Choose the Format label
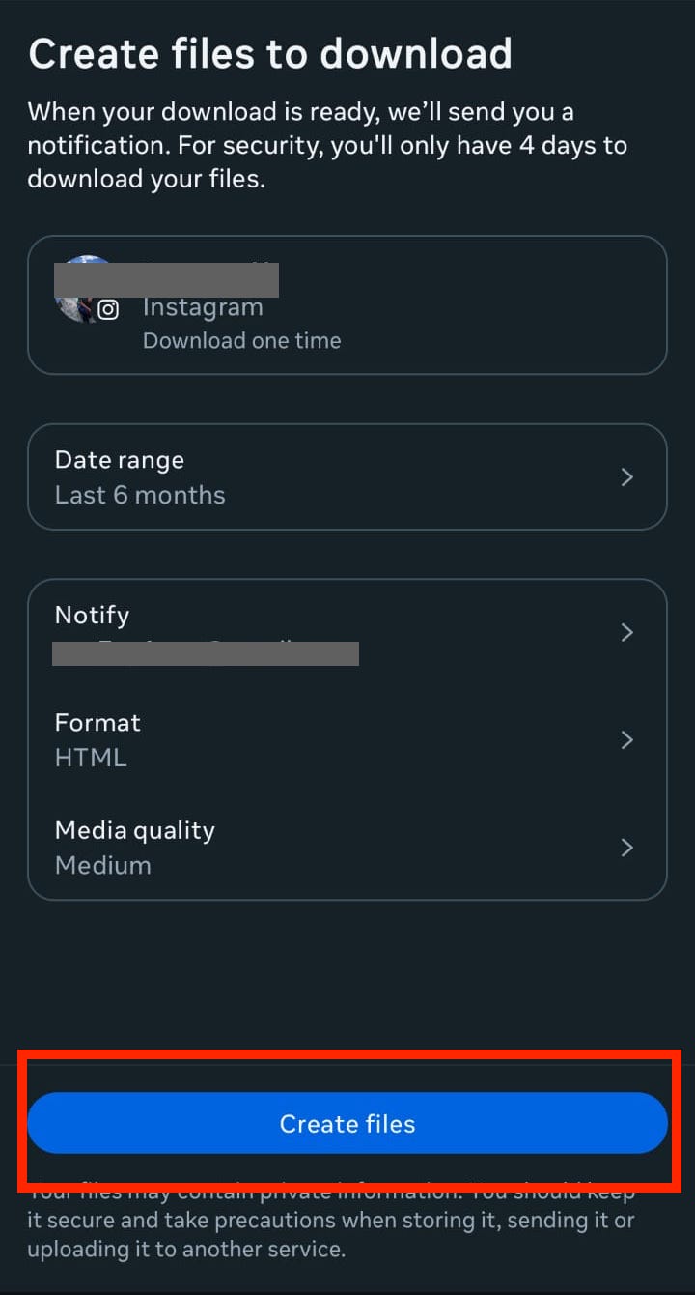This screenshot has height=1295, width=695. [97, 723]
